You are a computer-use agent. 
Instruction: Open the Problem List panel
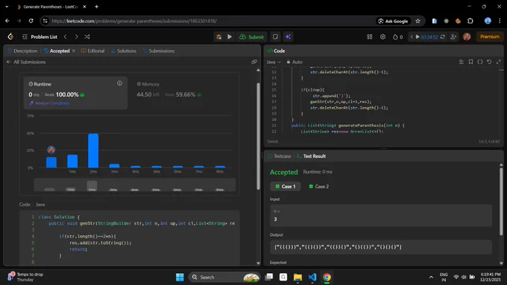click(x=40, y=36)
